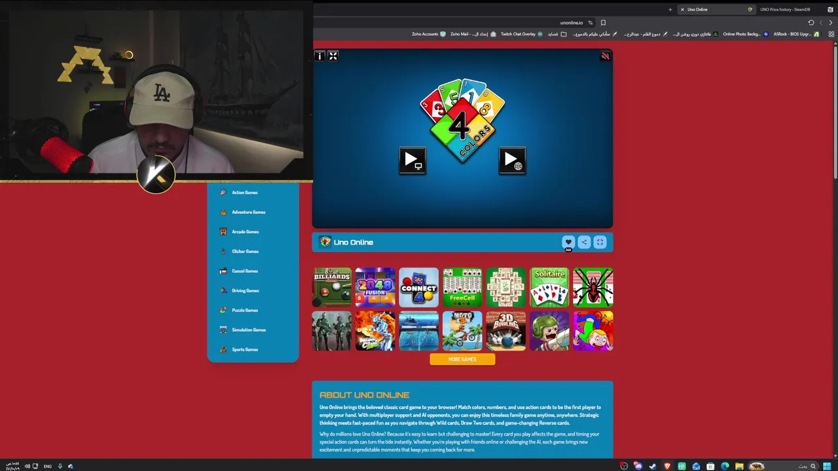Image resolution: width=838 pixels, height=471 pixels.
Task: Click the Sports Games icon
Action: coord(223,349)
